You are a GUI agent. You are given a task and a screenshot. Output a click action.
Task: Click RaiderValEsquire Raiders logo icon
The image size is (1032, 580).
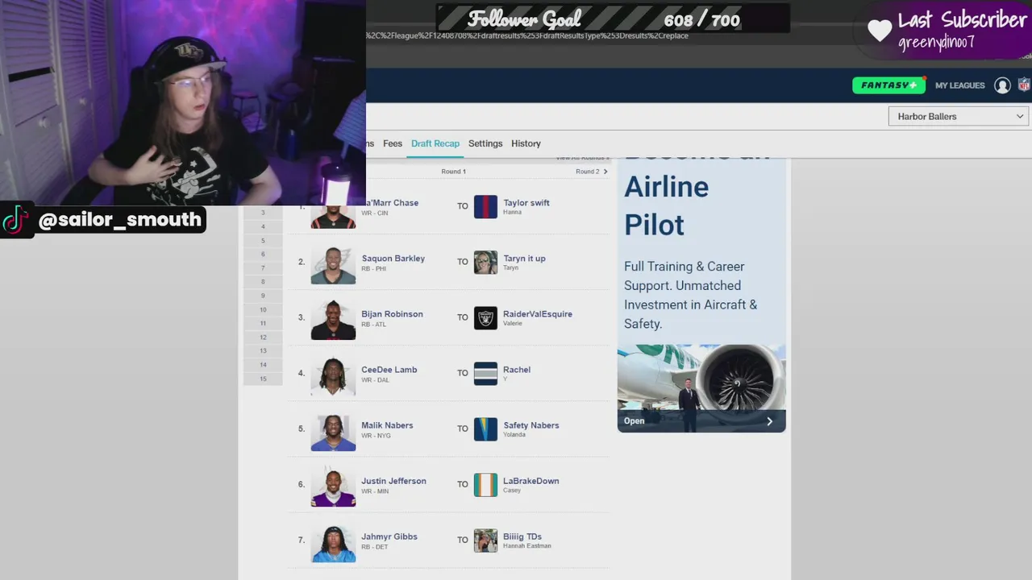485,317
